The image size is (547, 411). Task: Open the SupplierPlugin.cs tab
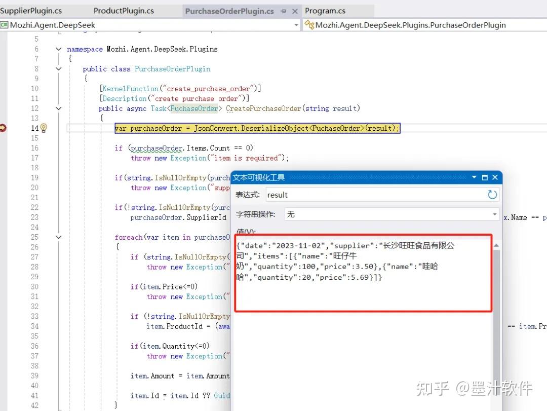pyautogui.click(x=31, y=11)
